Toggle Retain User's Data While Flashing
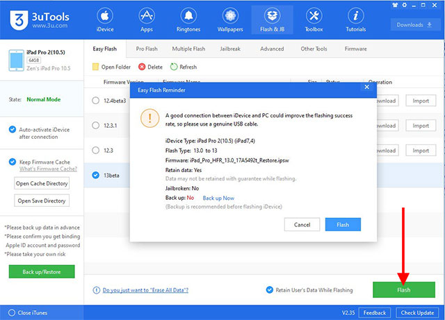This screenshot has width=445, height=320. click(270, 289)
